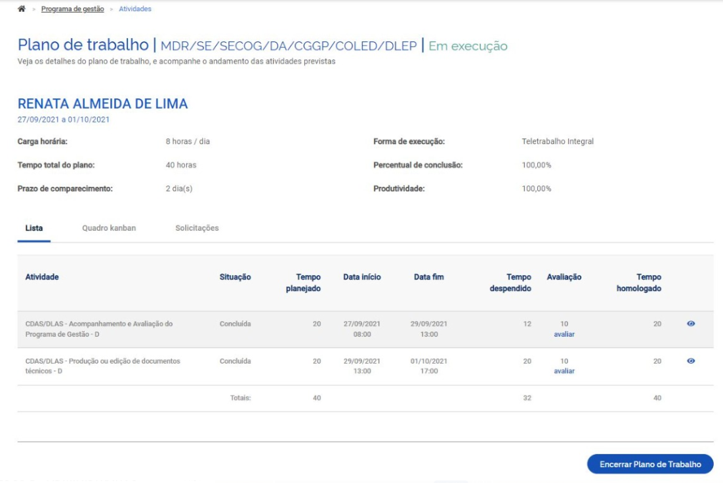The image size is (723, 483).
Task: Go to the Solicitações tab
Action: [197, 228]
